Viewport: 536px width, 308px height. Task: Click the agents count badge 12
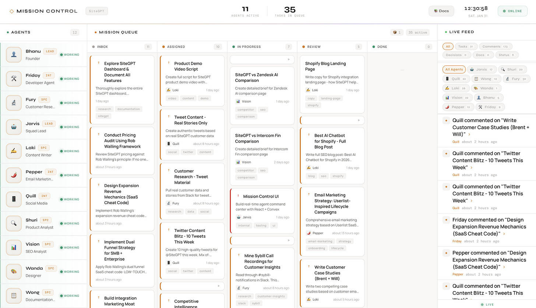tap(75, 32)
